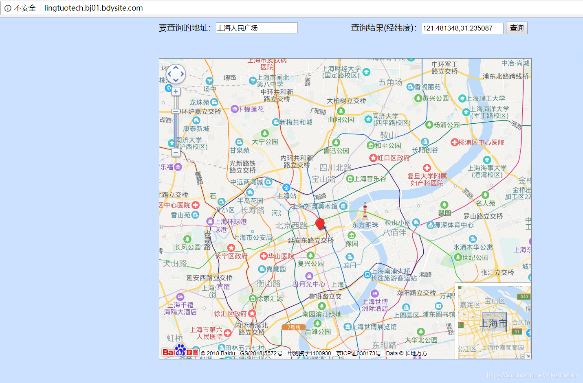583x383 pixels.
Task: Click the 长宁区政府 star icon
Action: pyautogui.click(x=231, y=247)
